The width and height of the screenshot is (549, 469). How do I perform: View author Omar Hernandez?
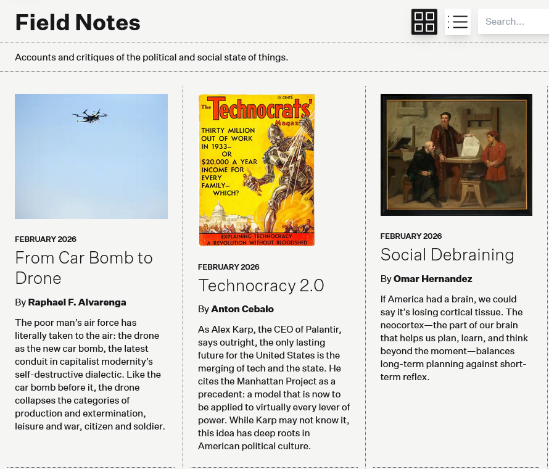tap(433, 279)
